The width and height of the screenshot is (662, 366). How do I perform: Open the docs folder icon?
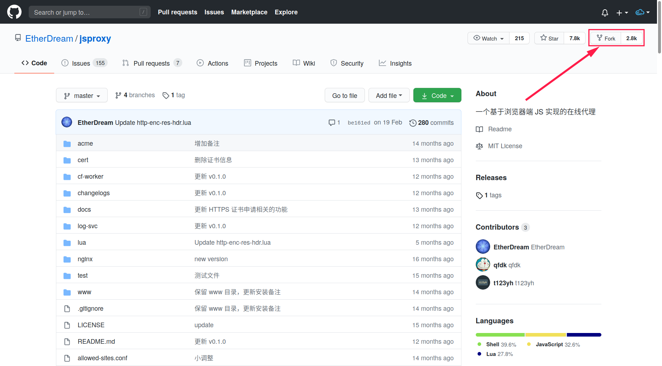[67, 210]
